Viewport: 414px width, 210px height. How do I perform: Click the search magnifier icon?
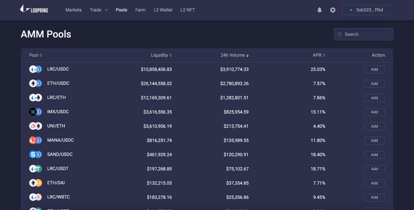340,34
